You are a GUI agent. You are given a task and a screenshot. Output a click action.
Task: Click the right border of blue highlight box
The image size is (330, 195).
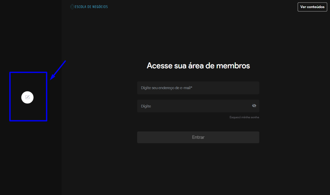click(46, 97)
